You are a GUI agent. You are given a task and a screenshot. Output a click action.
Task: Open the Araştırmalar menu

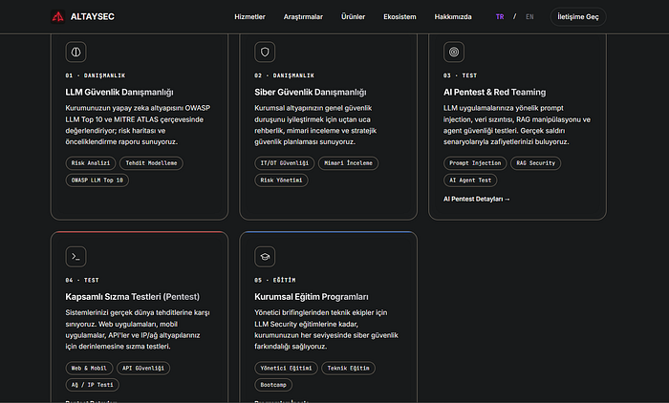tap(303, 16)
